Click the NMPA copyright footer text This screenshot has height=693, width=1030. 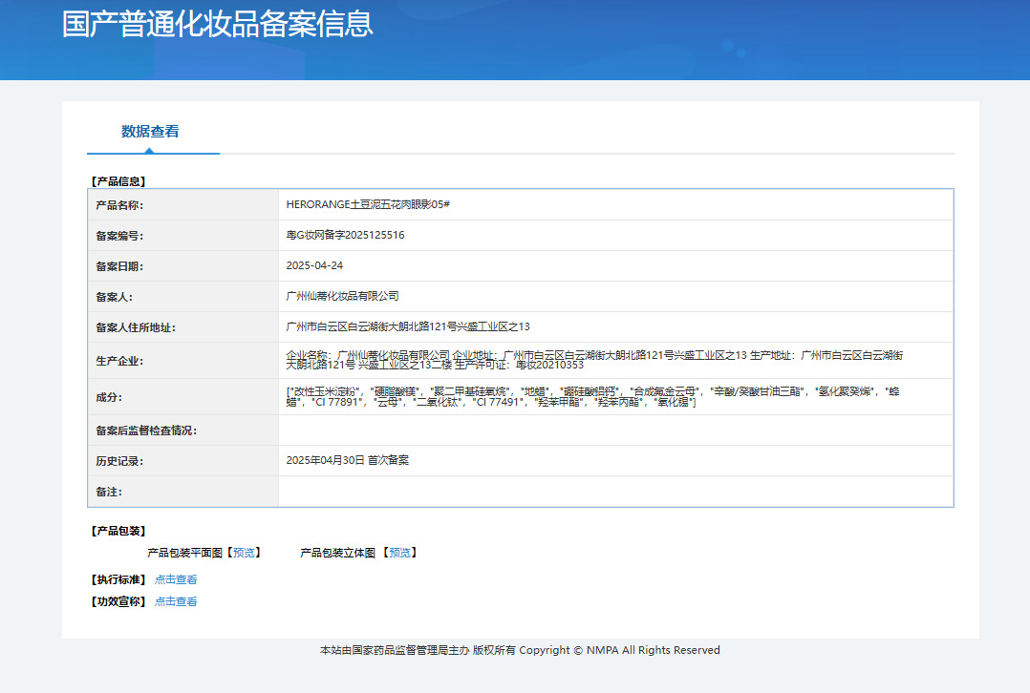pyautogui.click(x=520, y=650)
